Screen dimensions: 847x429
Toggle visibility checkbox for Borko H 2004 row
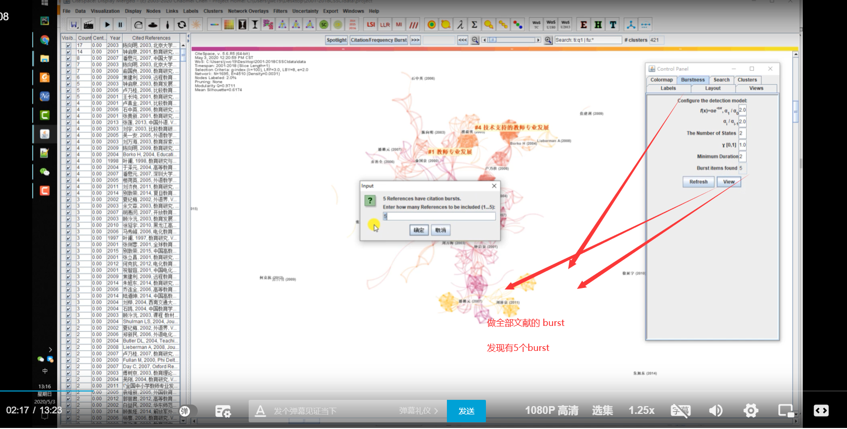point(68,155)
